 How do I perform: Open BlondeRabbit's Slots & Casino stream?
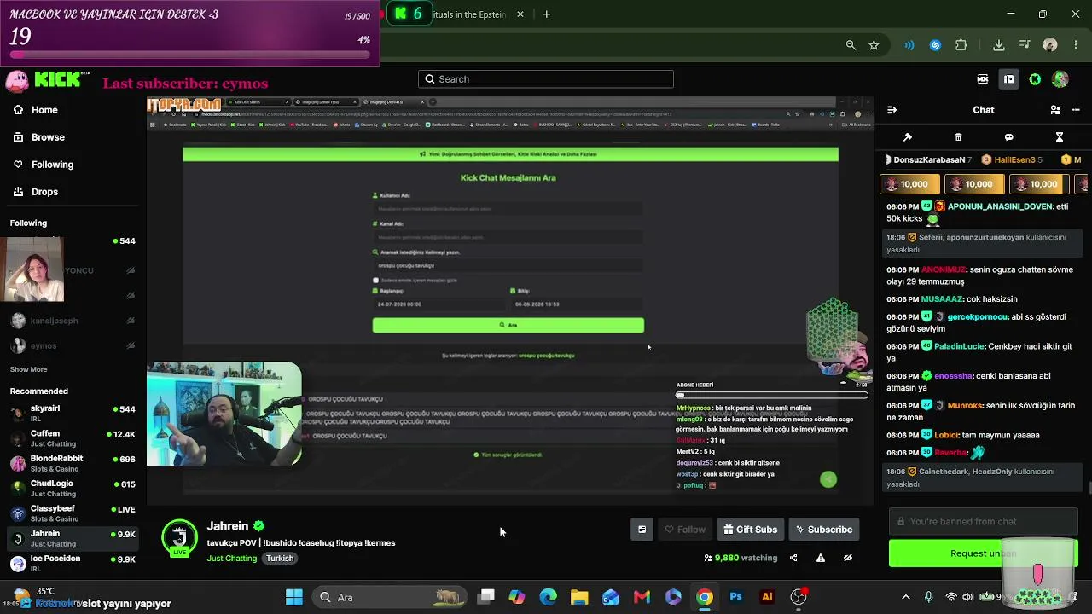72,463
